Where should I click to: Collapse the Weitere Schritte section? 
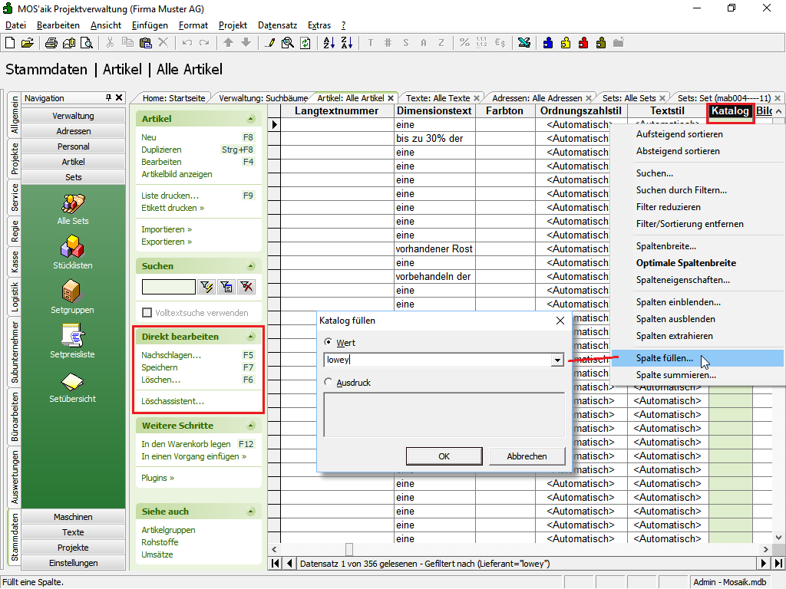coord(250,426)
